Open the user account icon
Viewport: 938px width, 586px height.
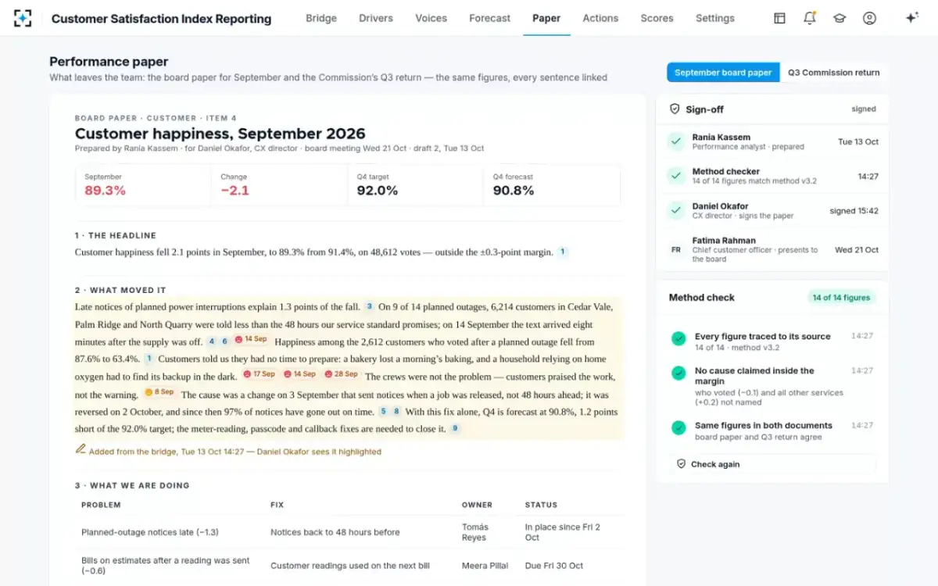[x=869, y=18]
